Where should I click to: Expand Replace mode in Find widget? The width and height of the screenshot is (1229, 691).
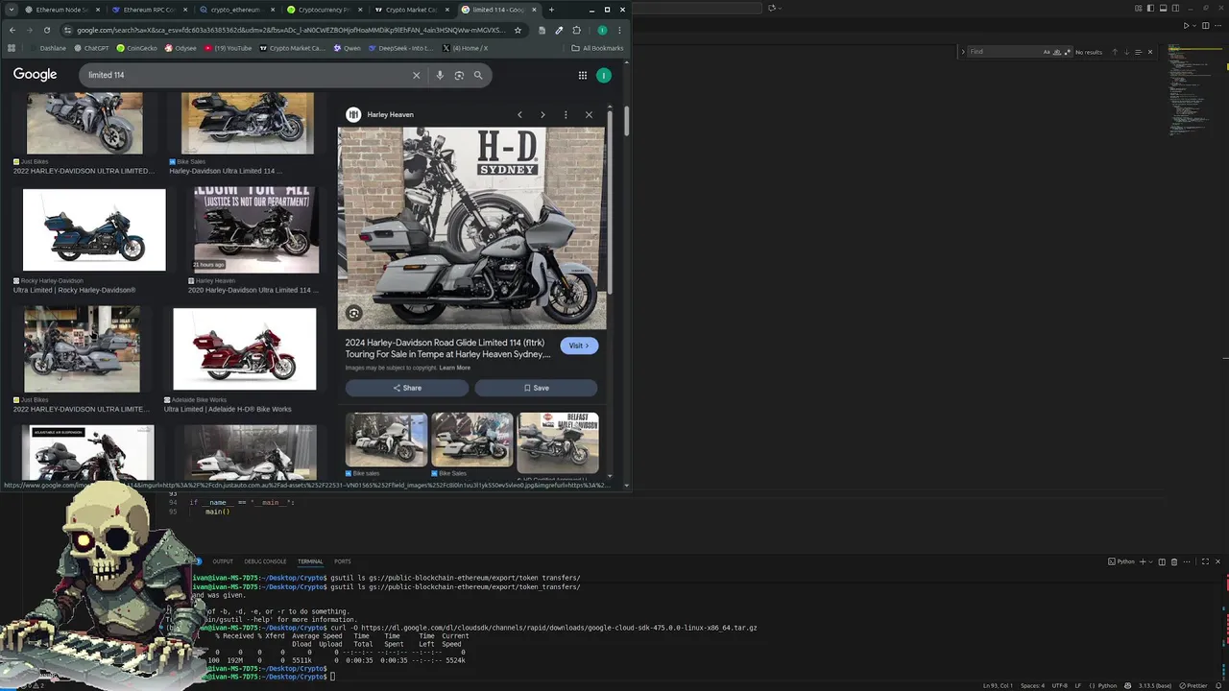pyautogui.click(x=962, y=52)
